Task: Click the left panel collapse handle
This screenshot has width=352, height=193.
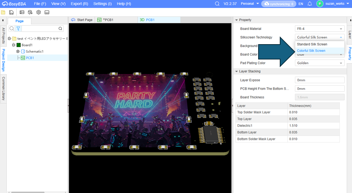Action: click(68, 106)
